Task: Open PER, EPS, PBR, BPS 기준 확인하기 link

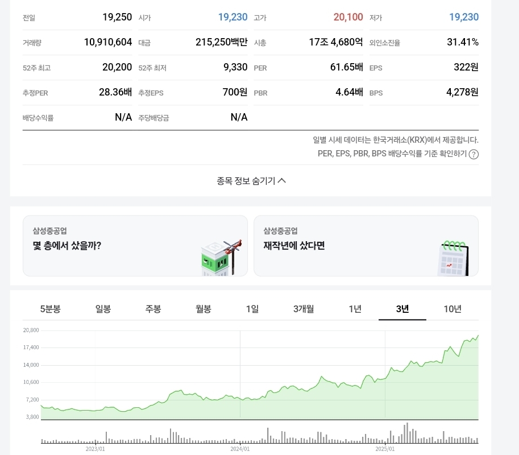Action: click(392, 154)
